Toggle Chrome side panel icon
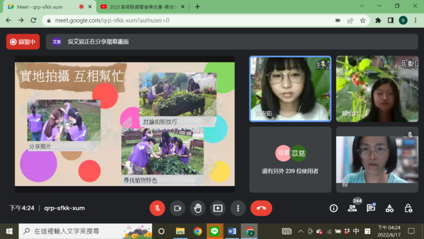 point(391,20)
